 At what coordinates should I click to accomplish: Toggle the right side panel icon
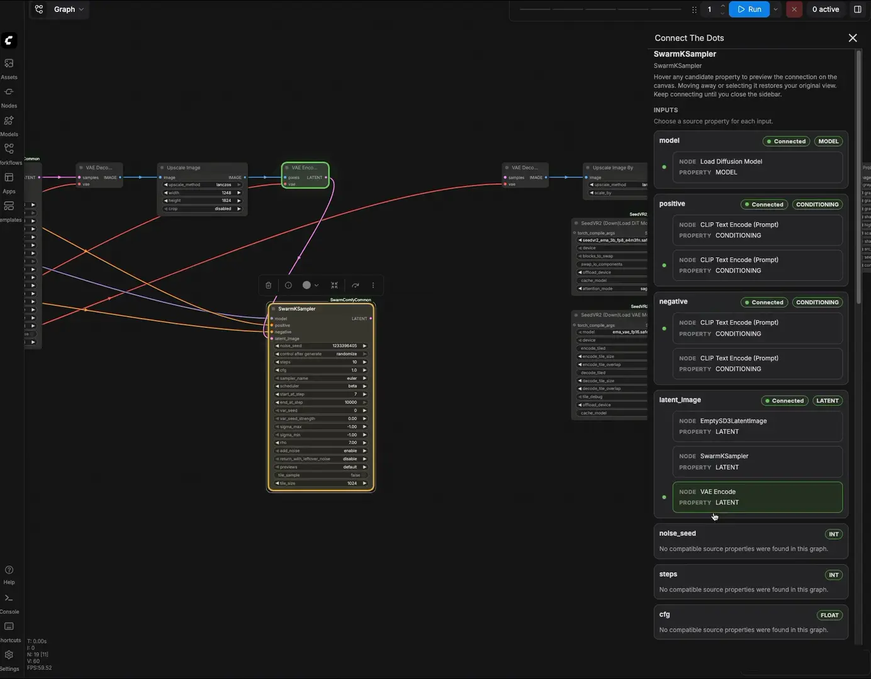[857, 9]
